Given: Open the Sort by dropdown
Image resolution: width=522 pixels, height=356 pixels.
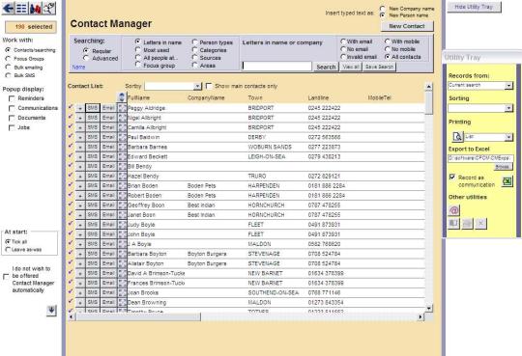Looking at the screenshot, I should click(197, 86).
